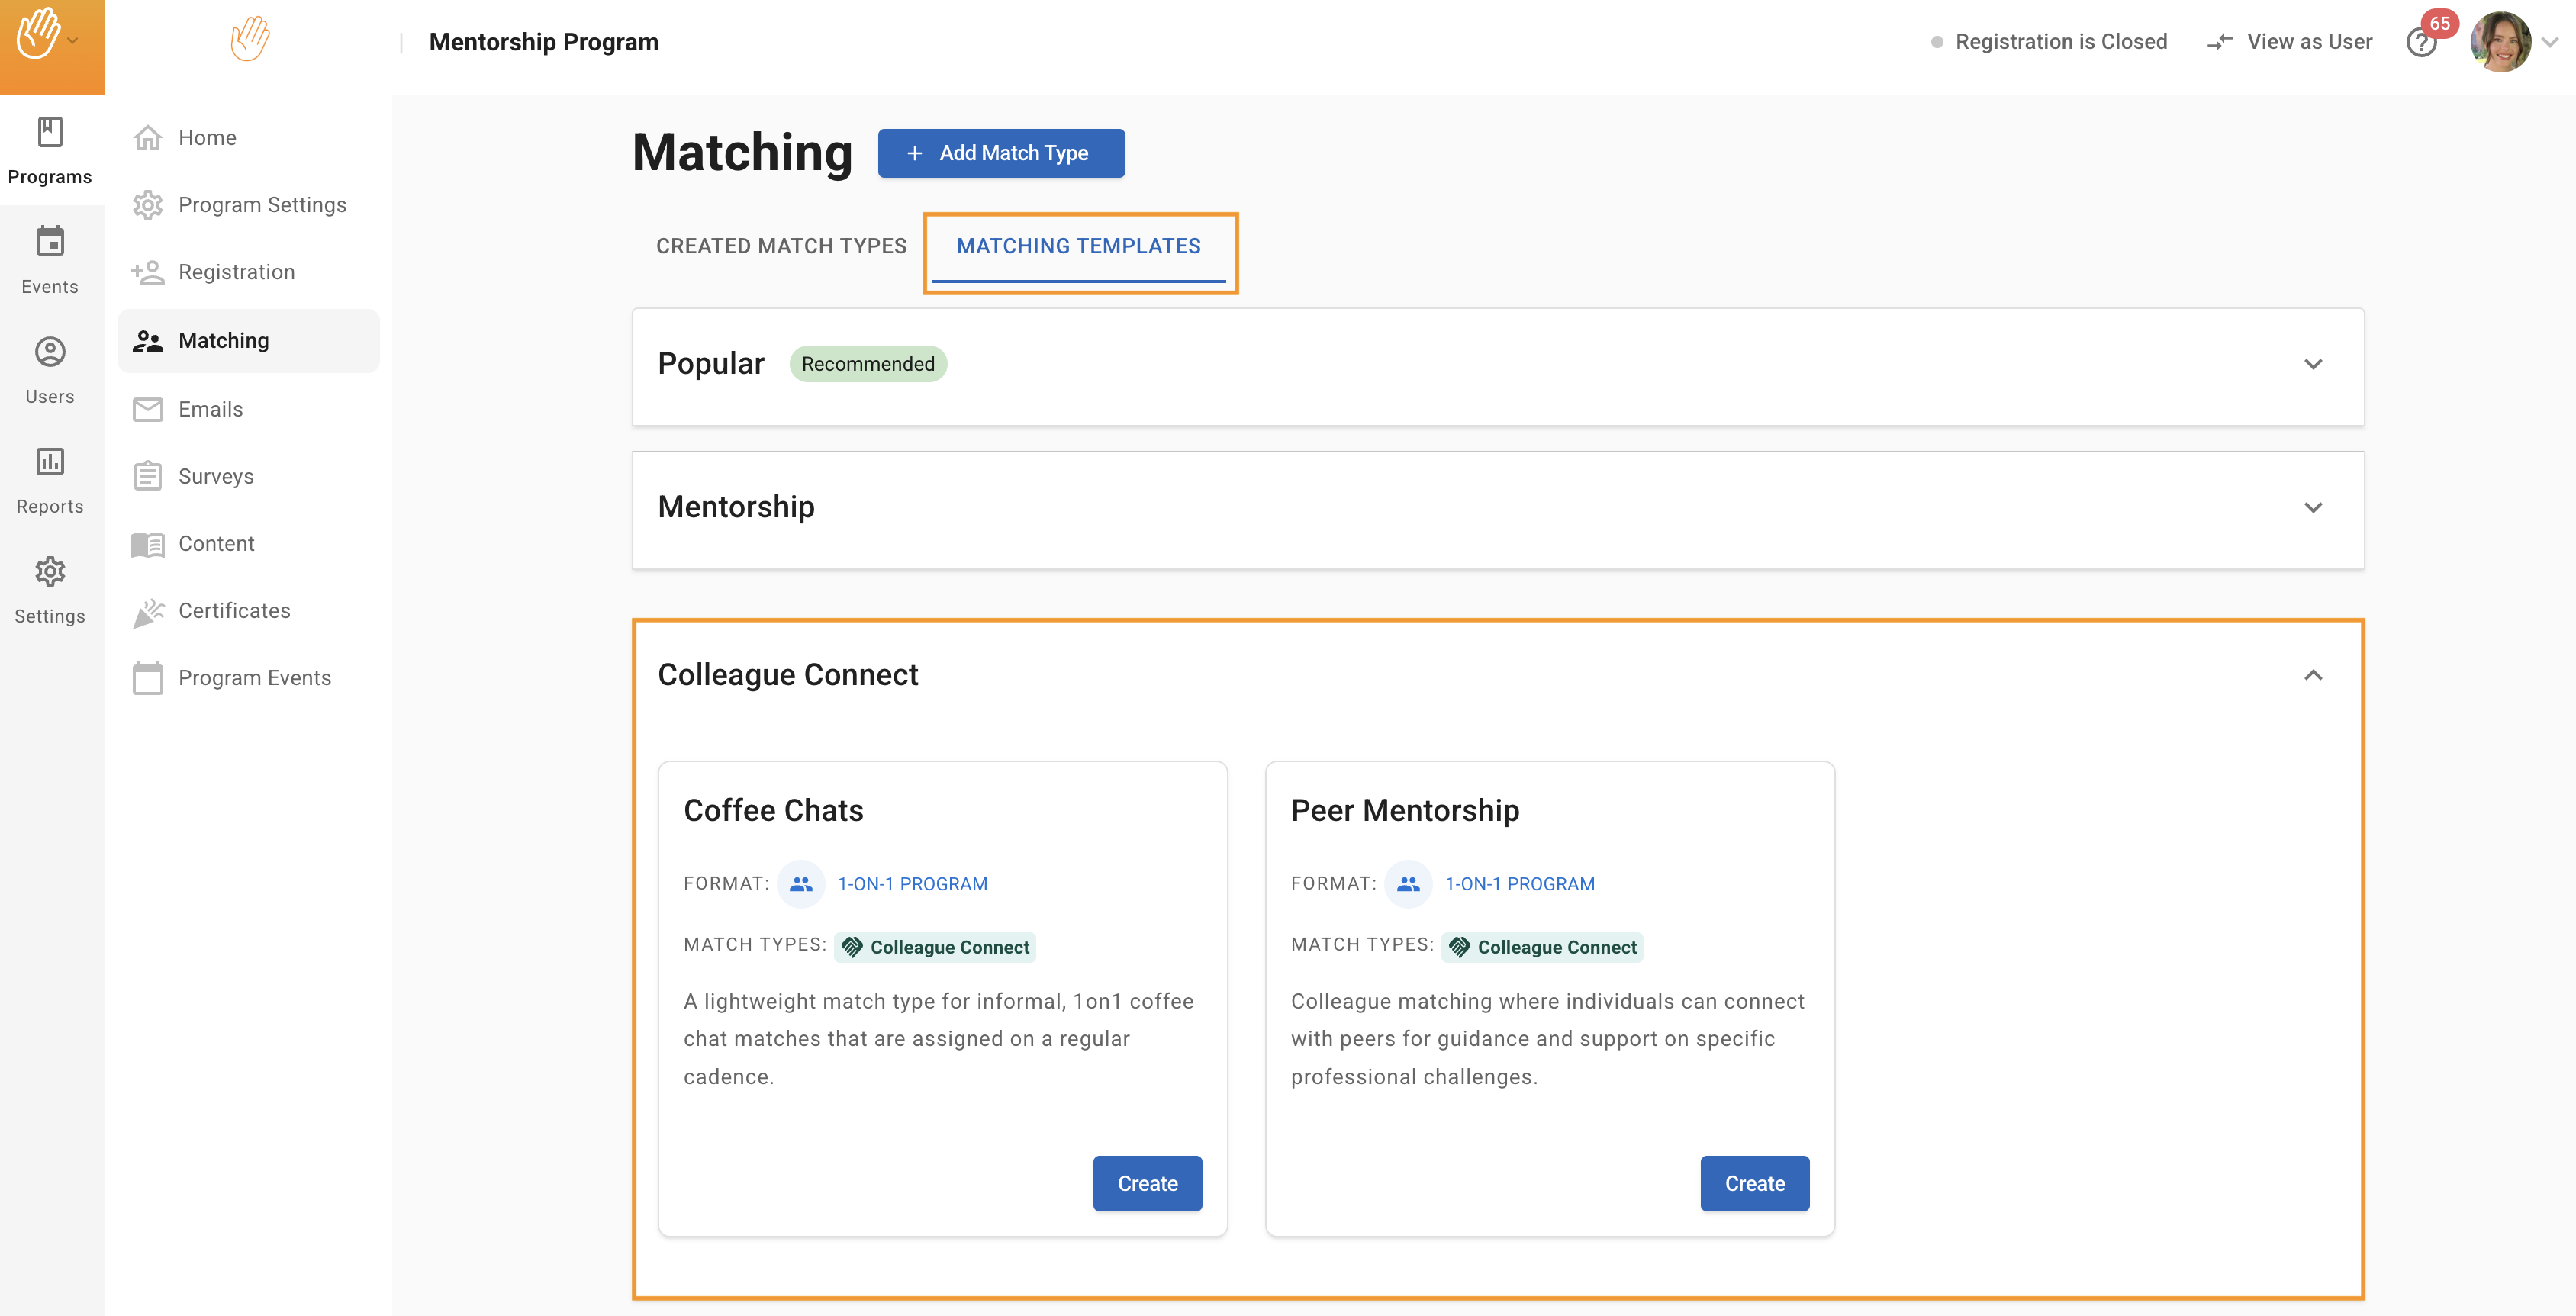The height and width of the screenshot is (1316, 2576).
Task: Toggle View as User mode
Action: [2290, 42]
